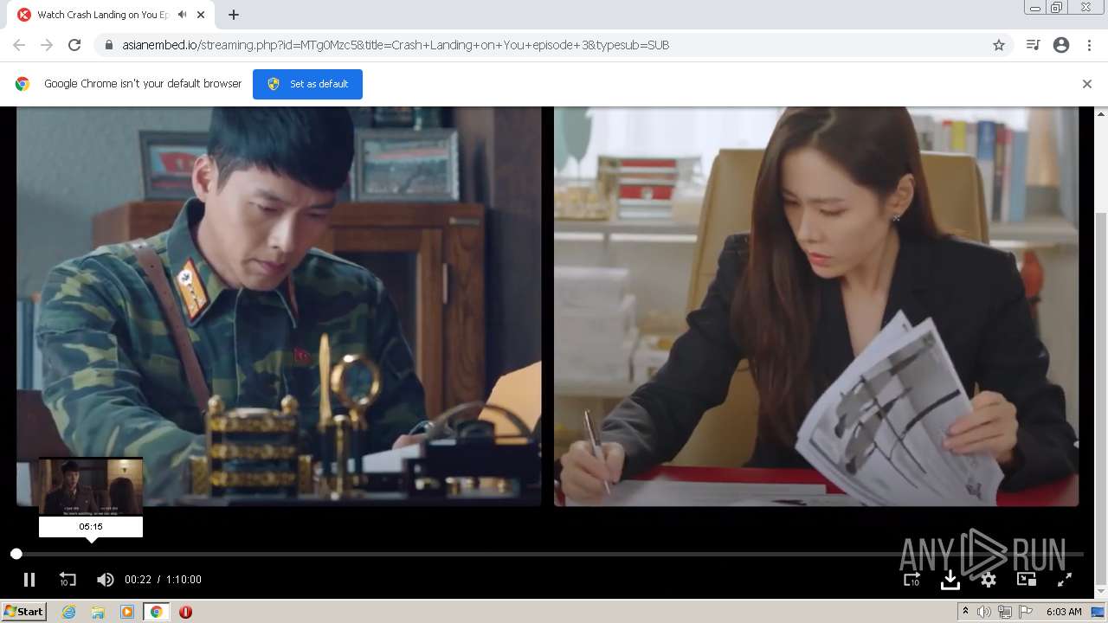Viewport: 1108px width, 623px height.
Task: Open the player settings gear
Action: pos(988,580)
